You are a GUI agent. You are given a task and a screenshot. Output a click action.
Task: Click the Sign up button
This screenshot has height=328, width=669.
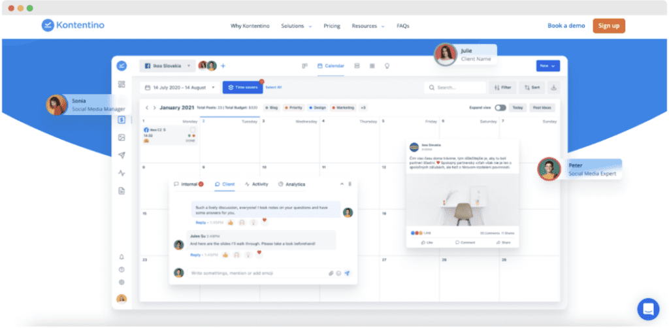[x=609, y=25]
